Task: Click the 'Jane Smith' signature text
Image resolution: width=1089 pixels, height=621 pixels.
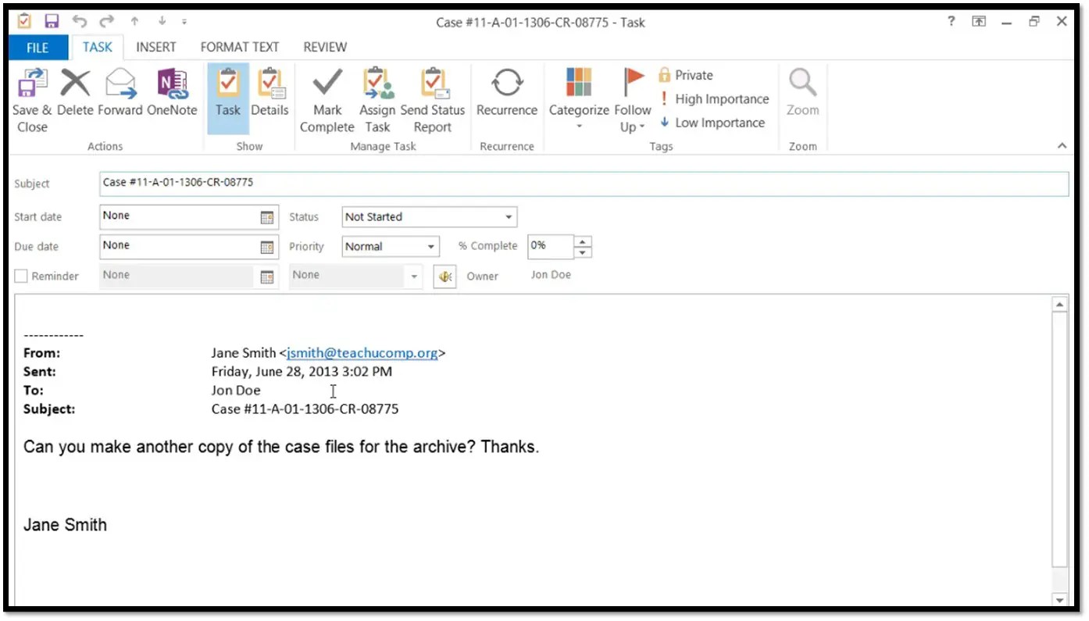Action: [x=65, y=525]
